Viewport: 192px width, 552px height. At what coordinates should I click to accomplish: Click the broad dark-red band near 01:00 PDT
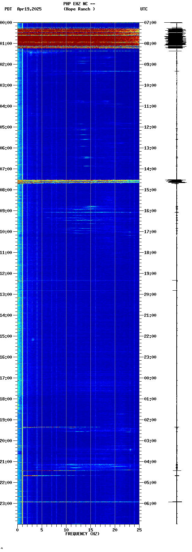(x=78, y=38)
